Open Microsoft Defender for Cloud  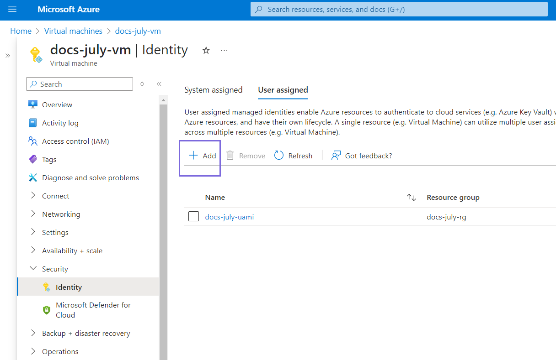[x=93, y=310]
